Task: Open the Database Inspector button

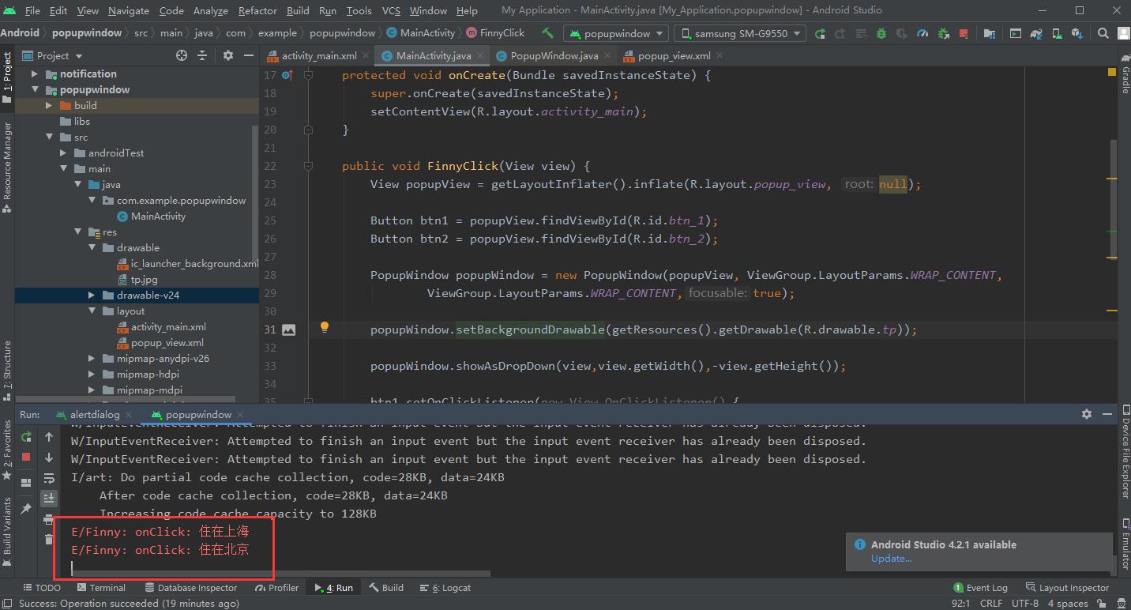Action: coord(190,587)
